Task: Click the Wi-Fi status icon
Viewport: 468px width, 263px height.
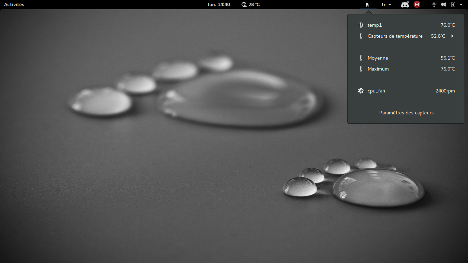Action: [x=434, y=4]
